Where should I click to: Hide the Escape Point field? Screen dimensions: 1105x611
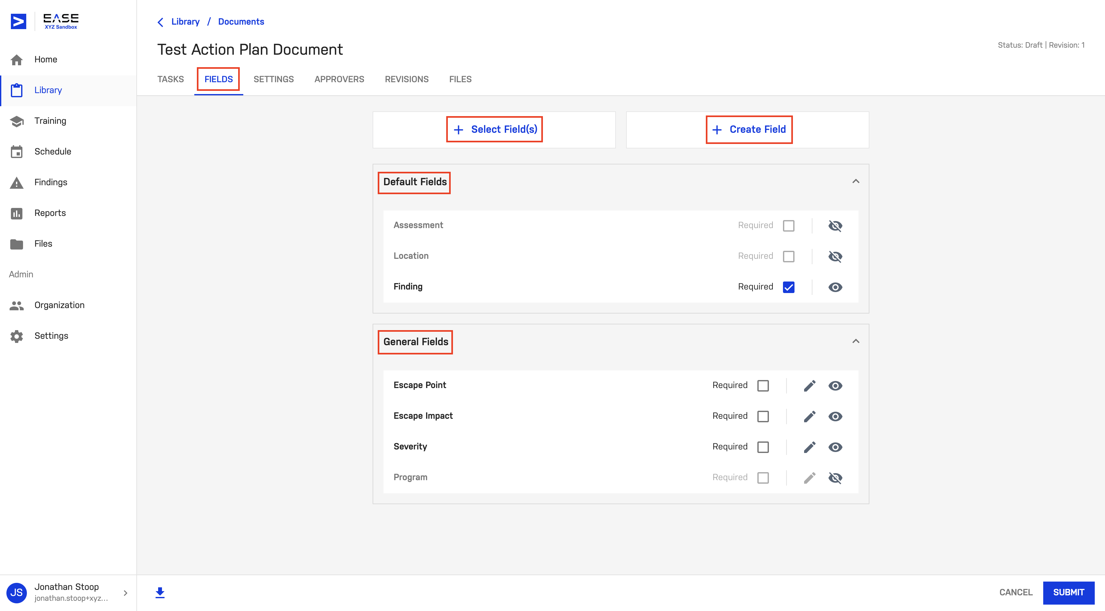click(x=835, y=385)
